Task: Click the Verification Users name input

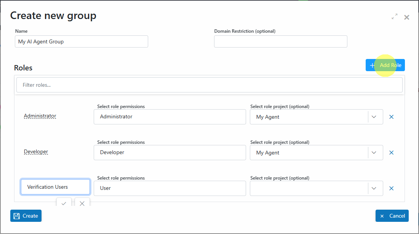Action: pos(55,187)
